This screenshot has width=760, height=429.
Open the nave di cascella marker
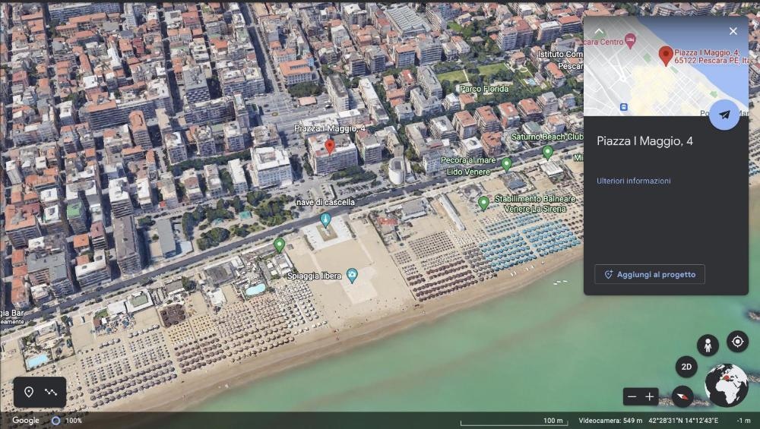pyautogui.click(x=325, y=219)
